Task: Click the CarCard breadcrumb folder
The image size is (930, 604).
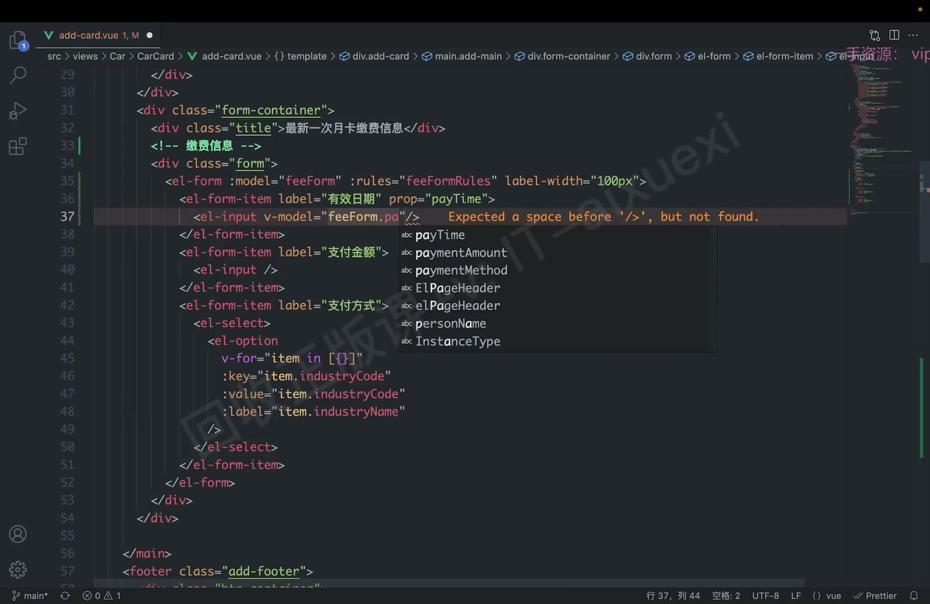Action: (155, 56)
